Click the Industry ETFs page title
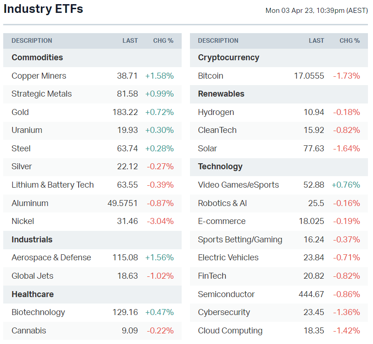Image resolution: width=373 pixels, height=344 pixels. pyautogui.click(x=43, y=9)
